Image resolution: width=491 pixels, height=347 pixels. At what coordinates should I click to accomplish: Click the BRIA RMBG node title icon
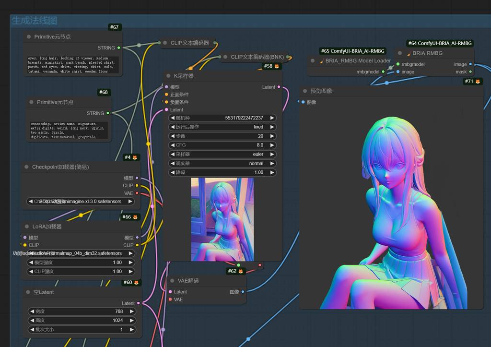coord(409,53)
